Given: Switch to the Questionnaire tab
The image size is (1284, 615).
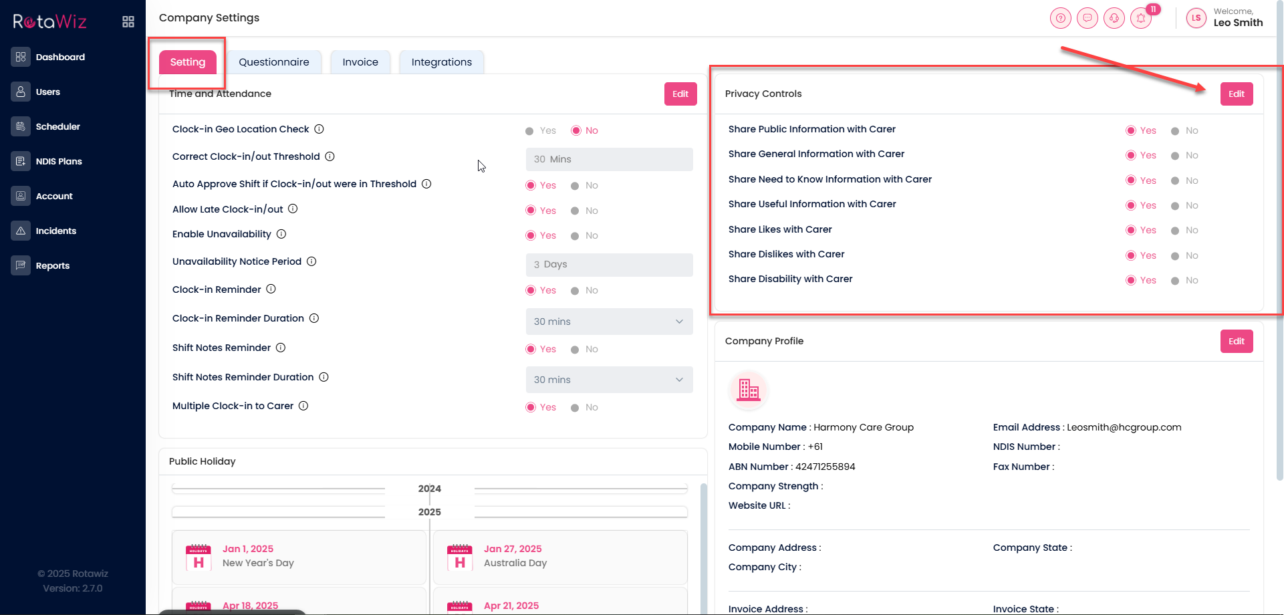Looking at the screenshot, I should (x=274, y=62).
